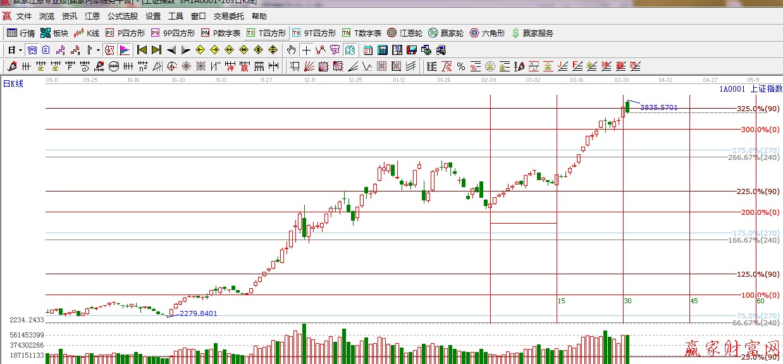Screen dimensions: 783x364
Task: Open the calculator icon in toolbar
Action: 383,50
